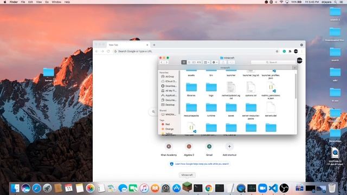Open OBS Studio from the Dock
The width and height of the screenshot is (347, 195).
(x=284, y=188)
